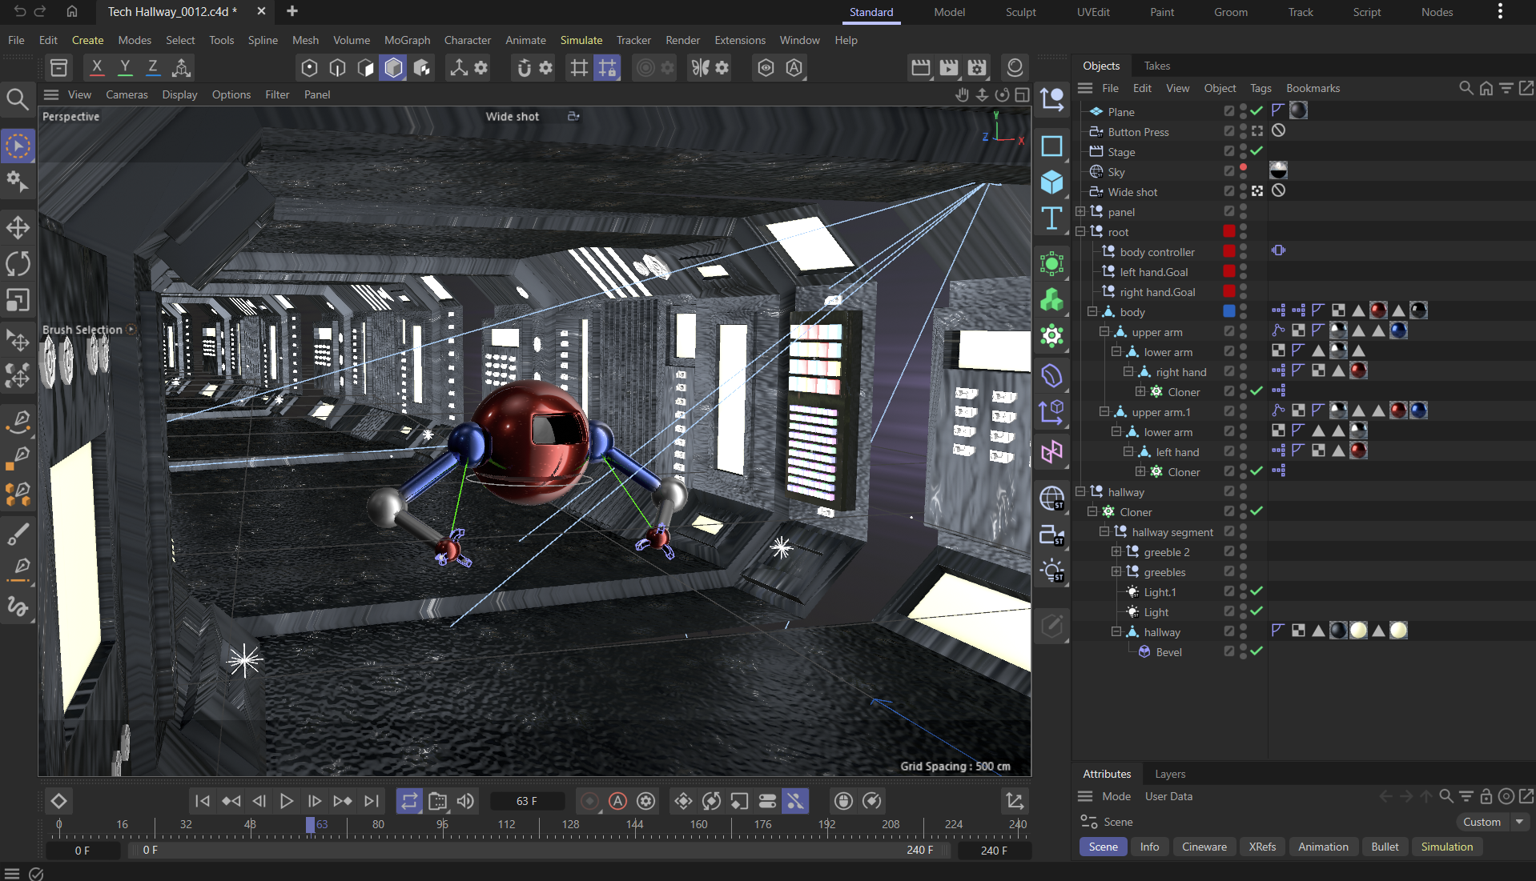Switch to the Layers tab
The height and width of the screenshot is (881, 1536).
(x=1169, y=774)
